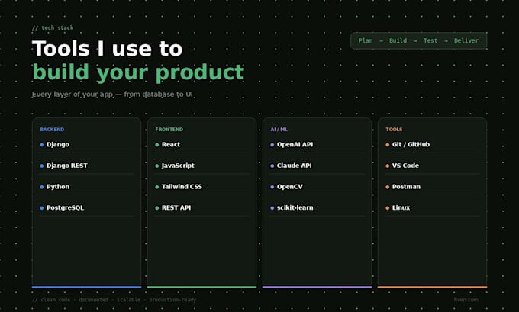Click the purple bar under the AI / ML card

[317, 287]
